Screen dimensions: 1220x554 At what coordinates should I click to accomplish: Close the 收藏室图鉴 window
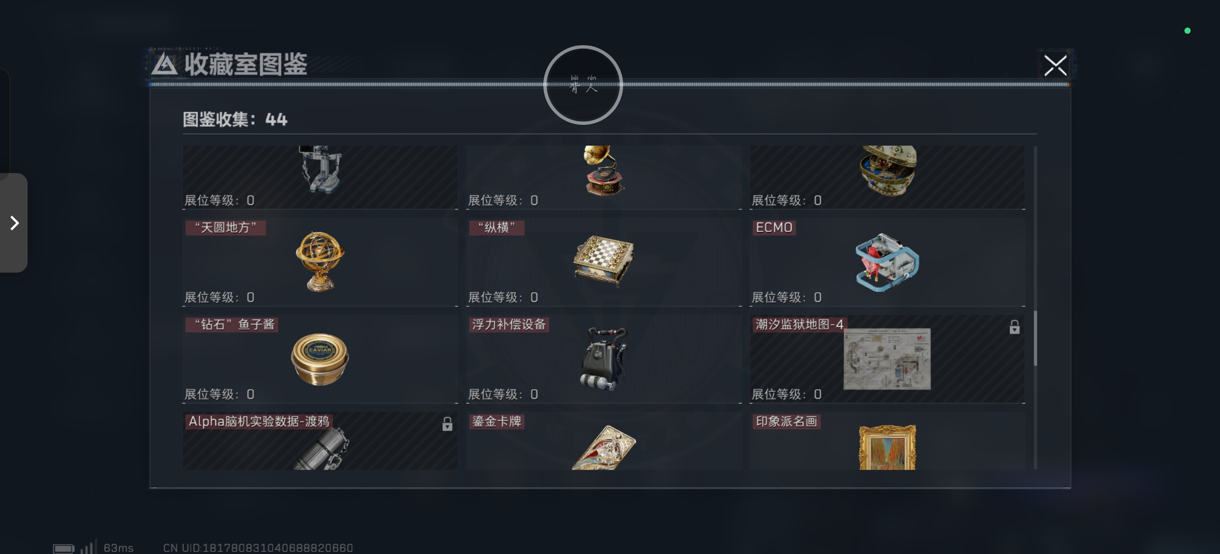pyautogui.click(x=1055, y=65)
